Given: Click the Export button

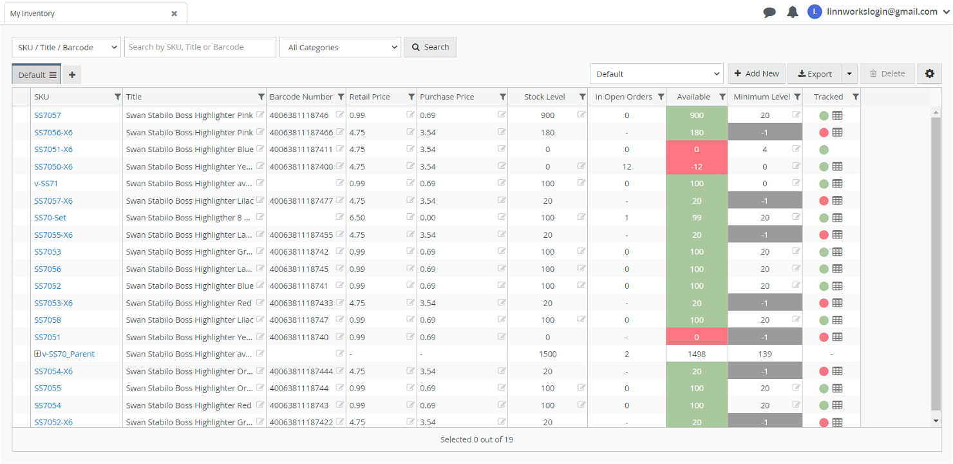Looking at the screenshot, I should tap(815, 73).
